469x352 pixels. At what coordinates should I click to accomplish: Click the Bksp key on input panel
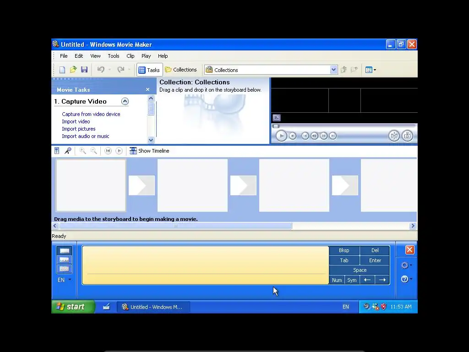344,250
